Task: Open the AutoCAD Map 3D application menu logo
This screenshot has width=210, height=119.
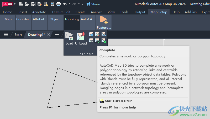Action: pyautogui.click(x=8, y=4)
